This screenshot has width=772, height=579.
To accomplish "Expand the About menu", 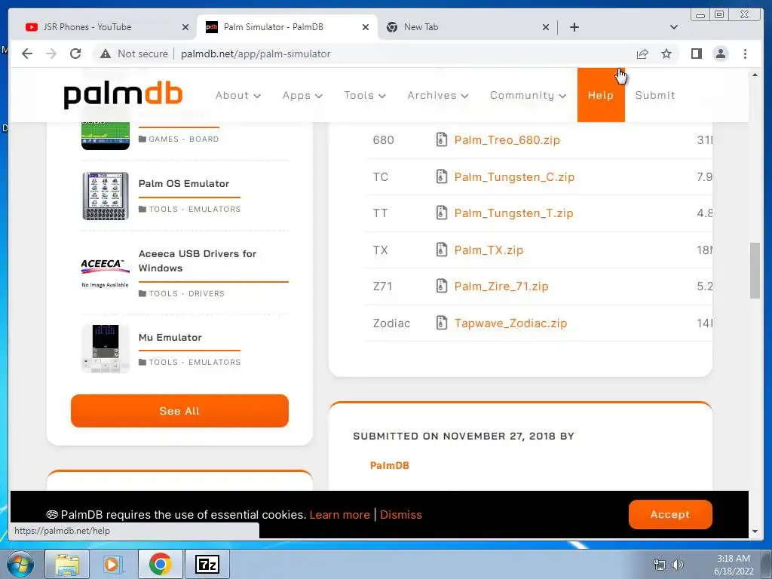I will tap(237, 96).
